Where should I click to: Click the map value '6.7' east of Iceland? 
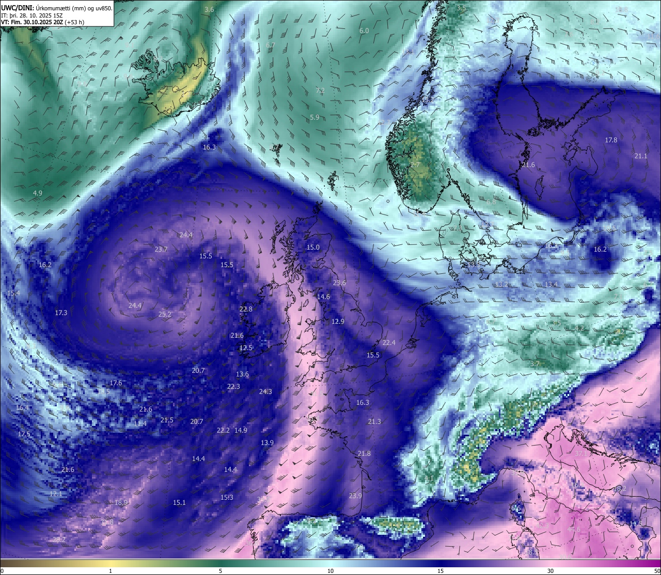(x=270, y=45)
